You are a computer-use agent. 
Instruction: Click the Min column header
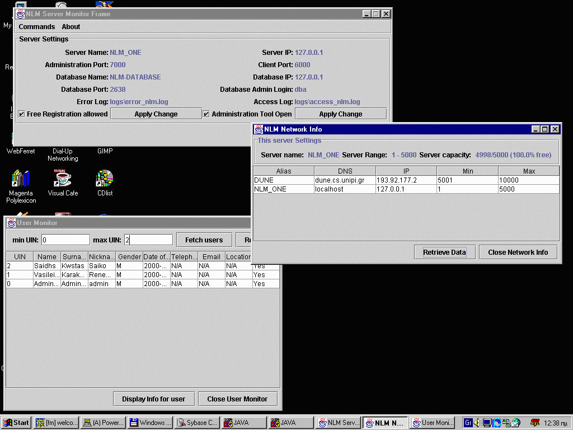coord(468,171)
